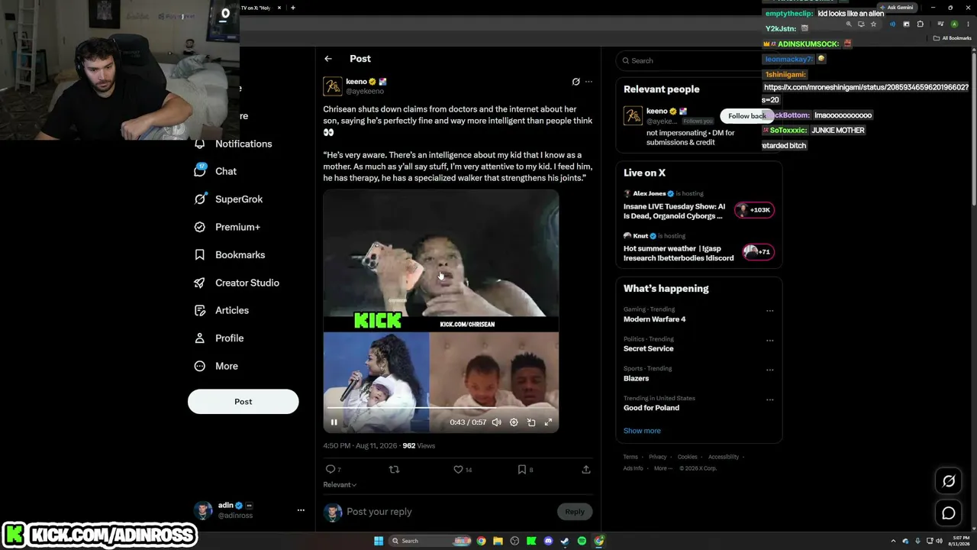Open the Kick app on taskbar
Viewport: 977px width, 550px height.
[x=531, y=541]
